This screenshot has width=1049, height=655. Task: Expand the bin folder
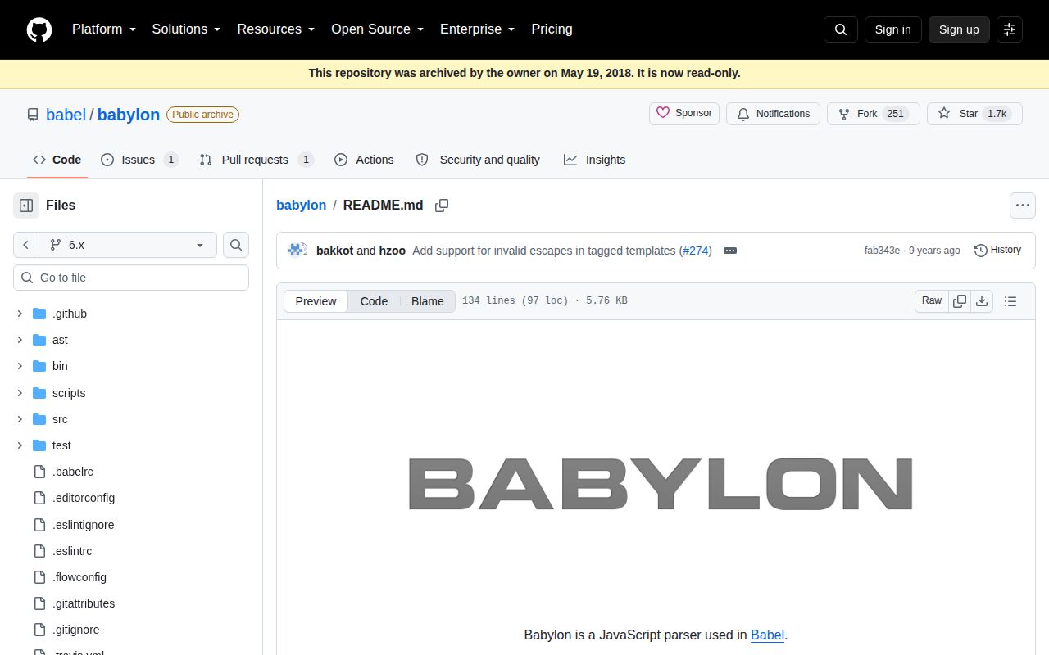20,366
